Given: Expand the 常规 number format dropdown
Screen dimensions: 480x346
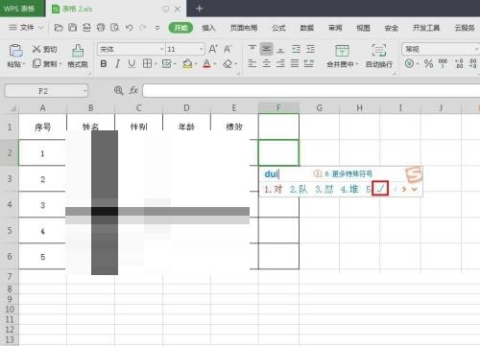Looking at the screenshot, I should coord(476,49).
